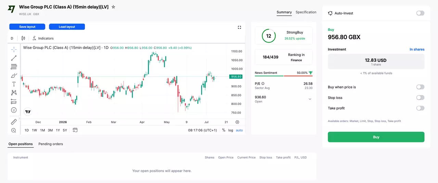
Task: Set chart range to 1D
Action: [27, 130]
